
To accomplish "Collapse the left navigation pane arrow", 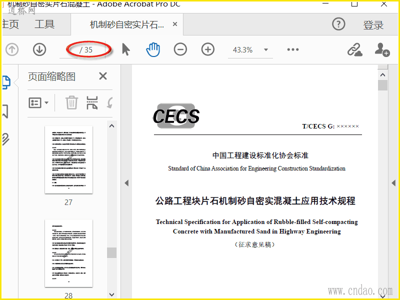I will pyautogui.click(x=126, y=183).
